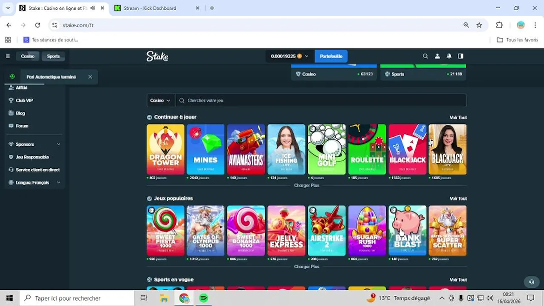Open the user profile icon
Screen dimensions: 544x306
[x=437, y=56]
